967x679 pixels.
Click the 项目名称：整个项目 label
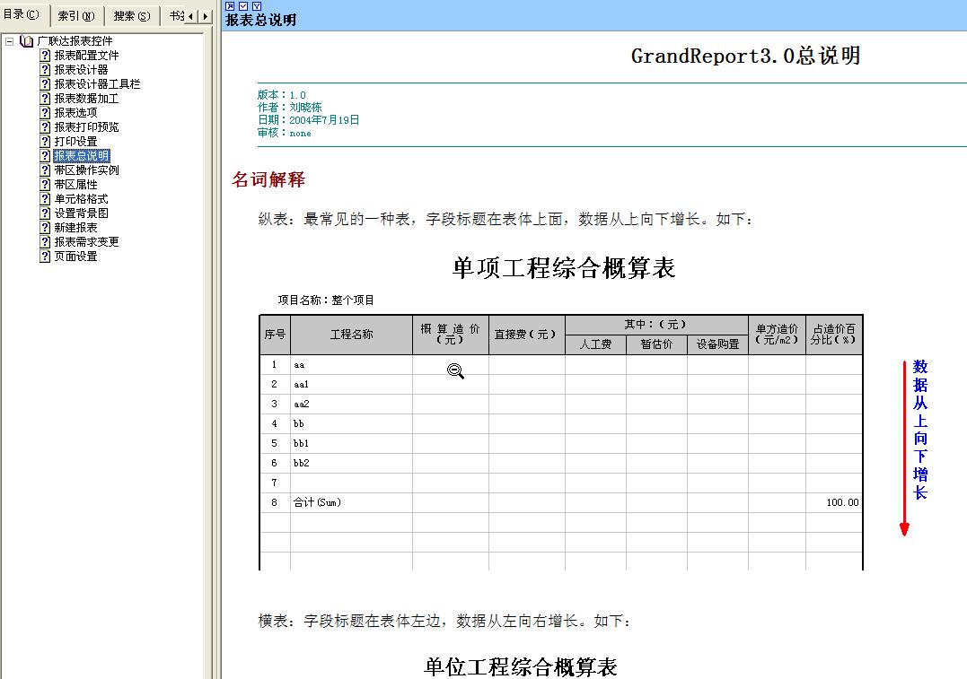point(326,300)
